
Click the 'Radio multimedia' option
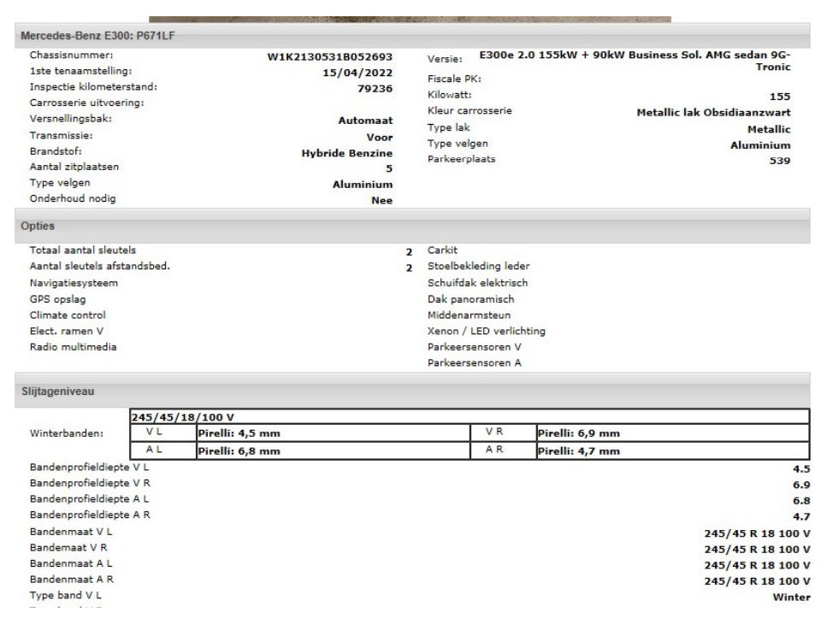coord(73,347)
